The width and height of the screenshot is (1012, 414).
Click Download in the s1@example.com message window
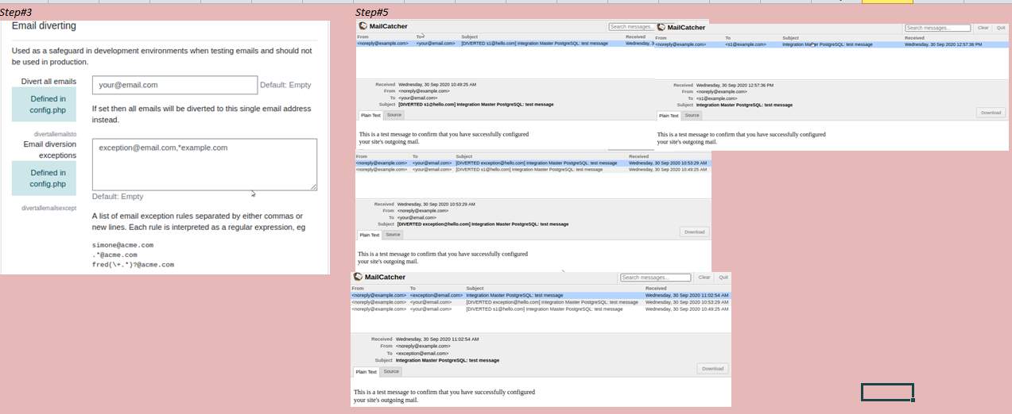click(991, 113)
